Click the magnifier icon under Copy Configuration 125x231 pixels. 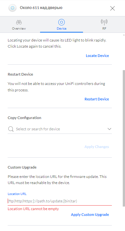(11, 129)
